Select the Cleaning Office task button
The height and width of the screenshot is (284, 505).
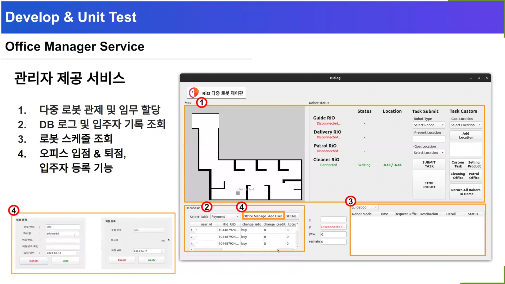pos(458,176)
